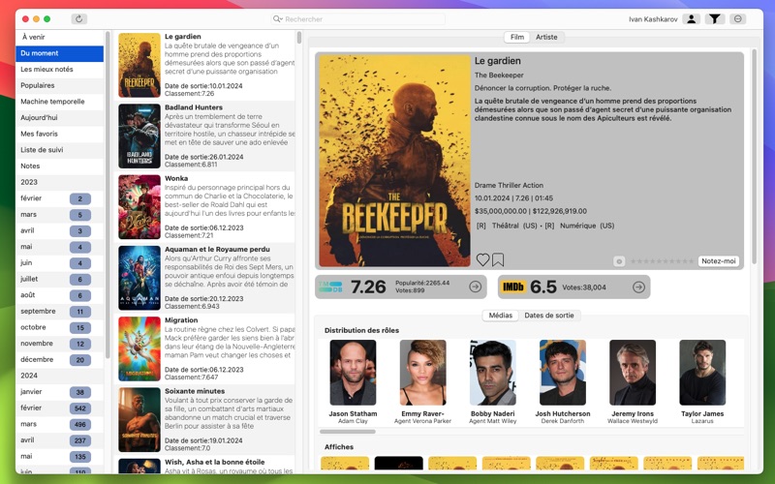This screenshot has height=484, width=775.
Task: Click the magnifier icon in the search field
Action: [x=278, y=18]
